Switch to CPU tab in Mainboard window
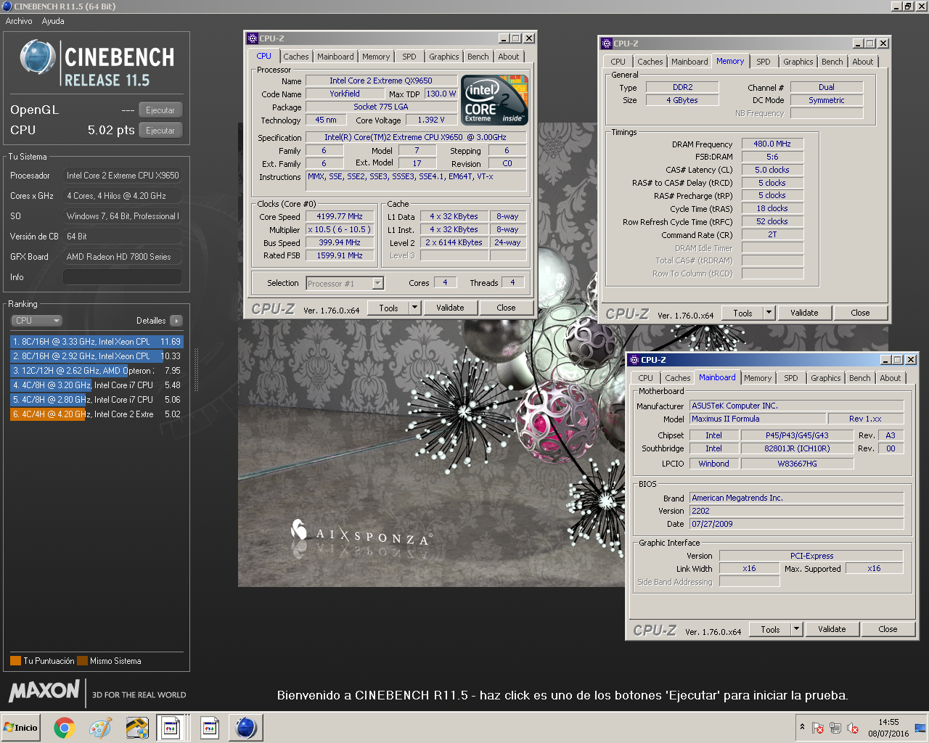Image resolution: width=929 pixels, height=743 pixels. [x=645, y=378]
